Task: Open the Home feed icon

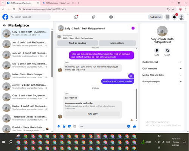Action: tap(76, 17)
